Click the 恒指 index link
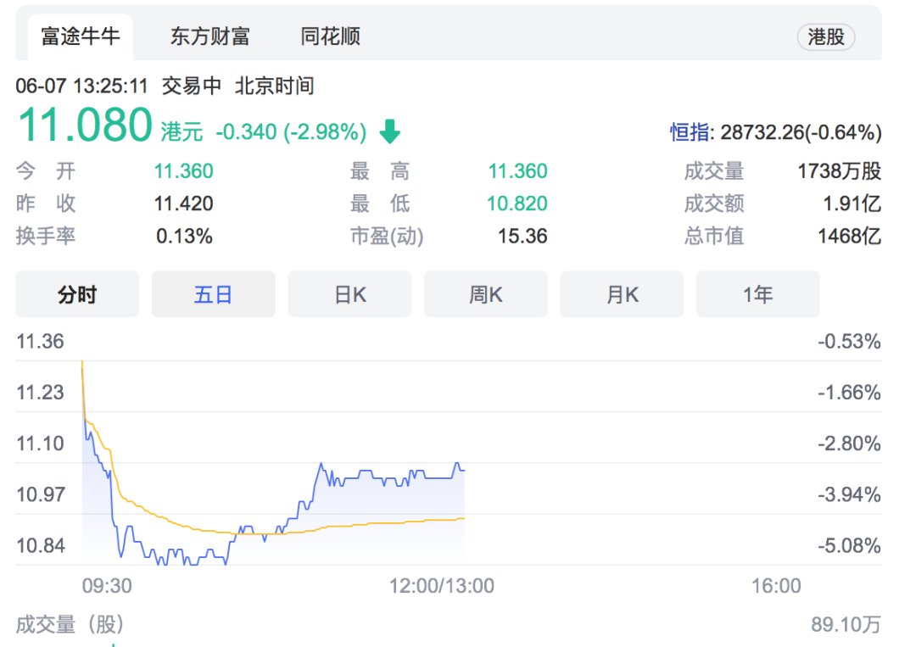916x647 pixels. [690, 132]
